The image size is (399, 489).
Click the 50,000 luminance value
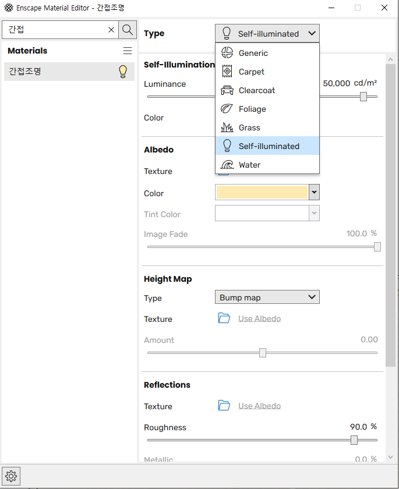[336, 83]
